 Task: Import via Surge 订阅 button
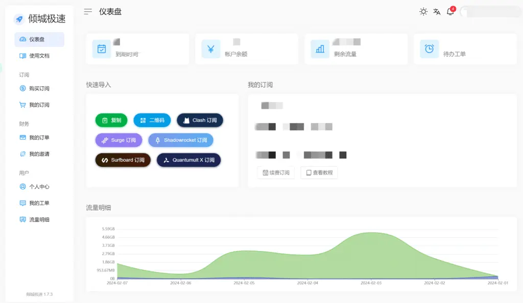pos(118,140)
